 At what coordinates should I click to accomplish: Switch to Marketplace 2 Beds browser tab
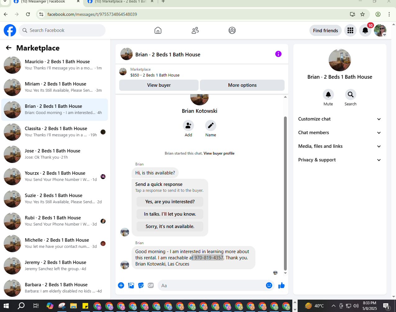point(120,2)
